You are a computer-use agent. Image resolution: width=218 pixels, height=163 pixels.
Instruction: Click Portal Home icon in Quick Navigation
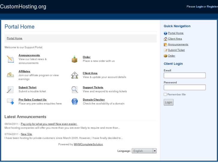pyautogui.click(x=166, y=33)
